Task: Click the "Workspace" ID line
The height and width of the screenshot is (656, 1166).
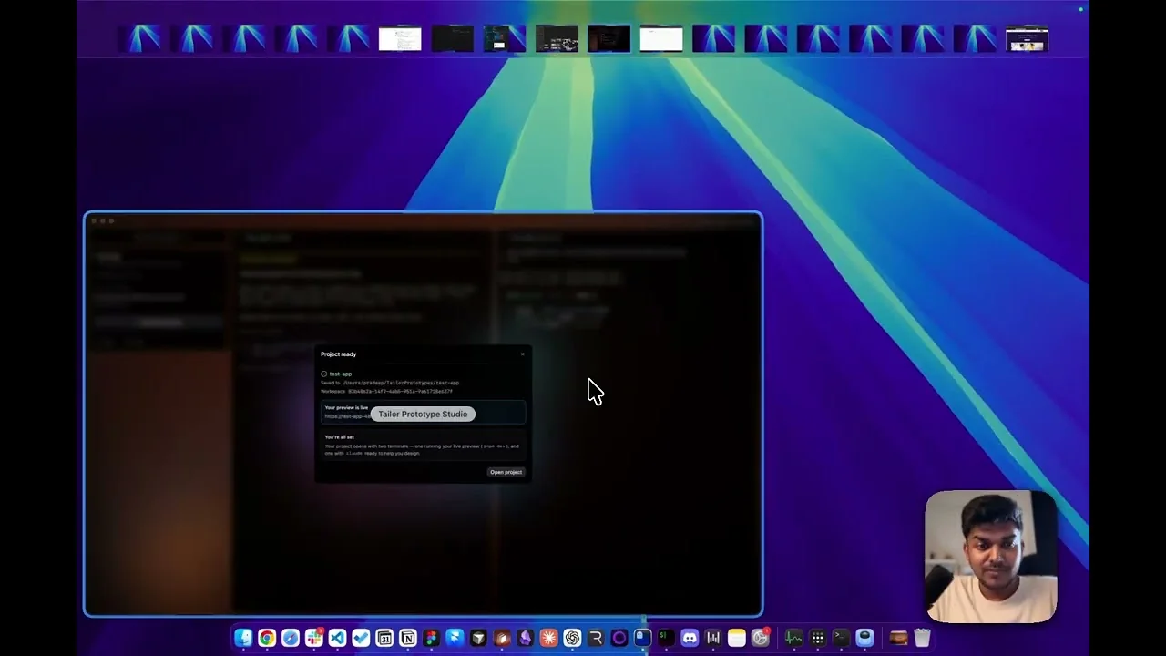Action: (x=386, y=391)
